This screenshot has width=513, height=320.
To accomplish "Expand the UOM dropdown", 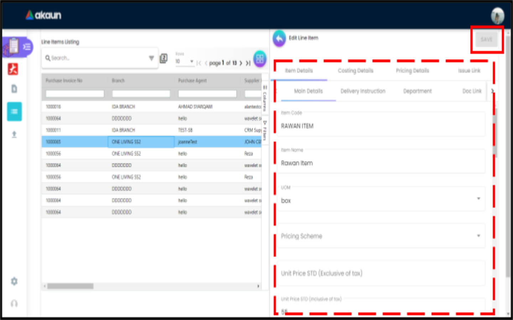I will point(478,198).
